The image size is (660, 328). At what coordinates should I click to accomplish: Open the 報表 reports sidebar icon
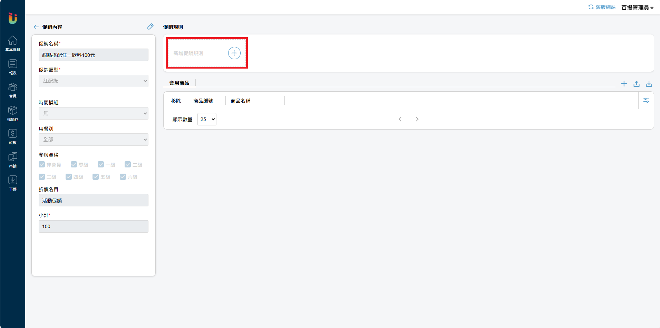click(x=13, y=67)
